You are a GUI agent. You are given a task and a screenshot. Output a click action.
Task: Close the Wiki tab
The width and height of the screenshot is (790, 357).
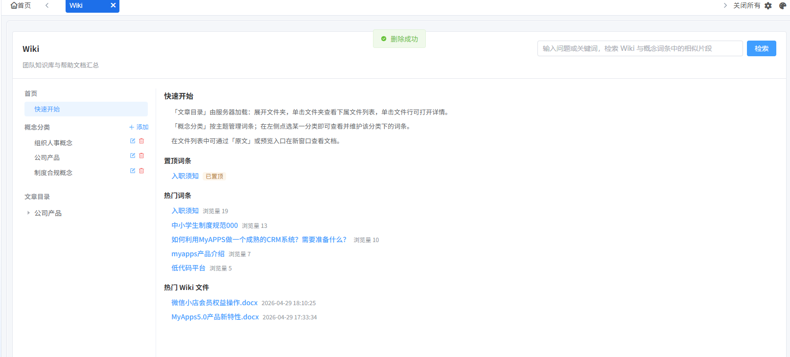113,5
